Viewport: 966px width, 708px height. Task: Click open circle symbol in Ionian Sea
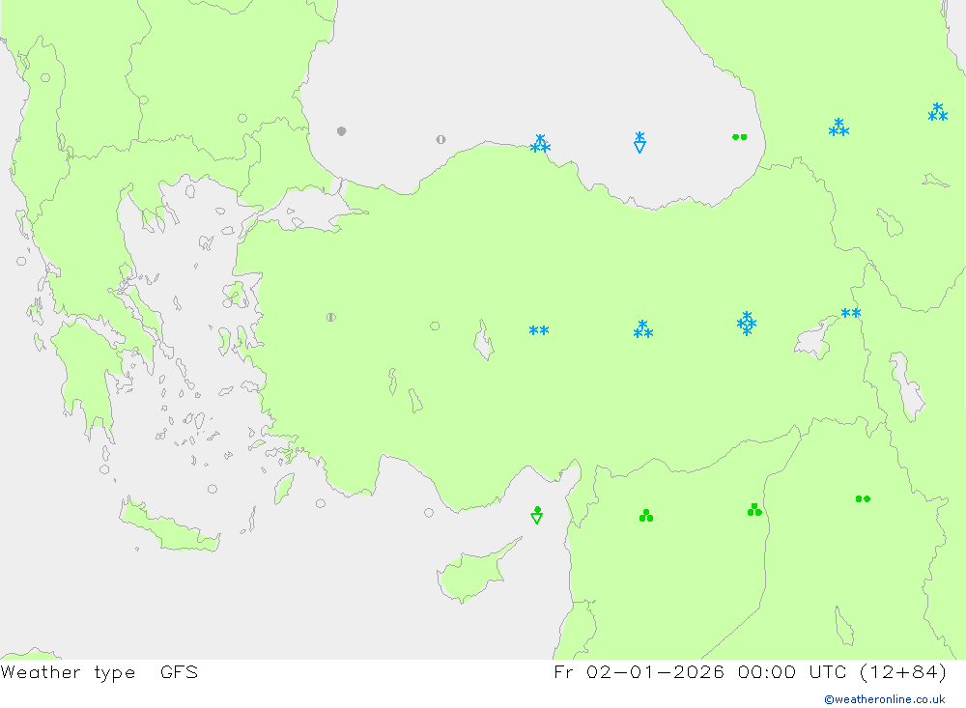(x=21, y=261)
